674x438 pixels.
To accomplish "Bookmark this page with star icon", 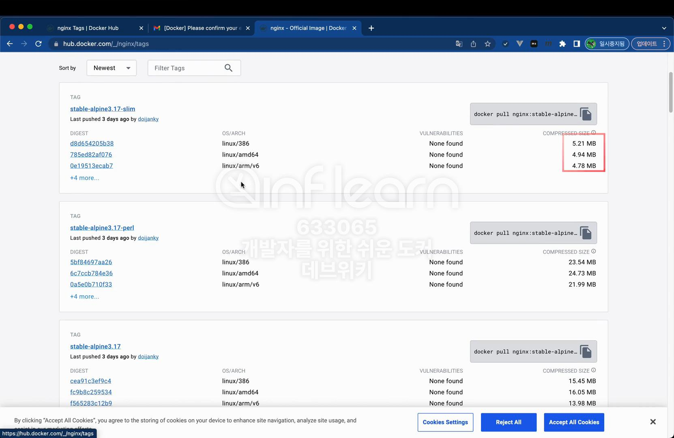I will tap(487, 44).
